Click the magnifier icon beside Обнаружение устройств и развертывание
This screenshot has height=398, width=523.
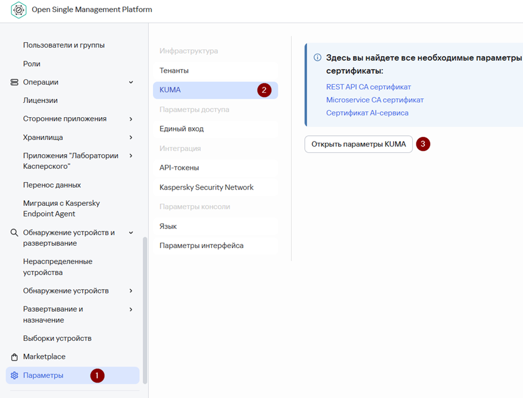tap(14, 233)
